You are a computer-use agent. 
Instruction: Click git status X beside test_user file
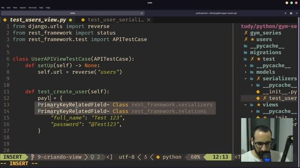pyautogui.click(x=265, y=98)
